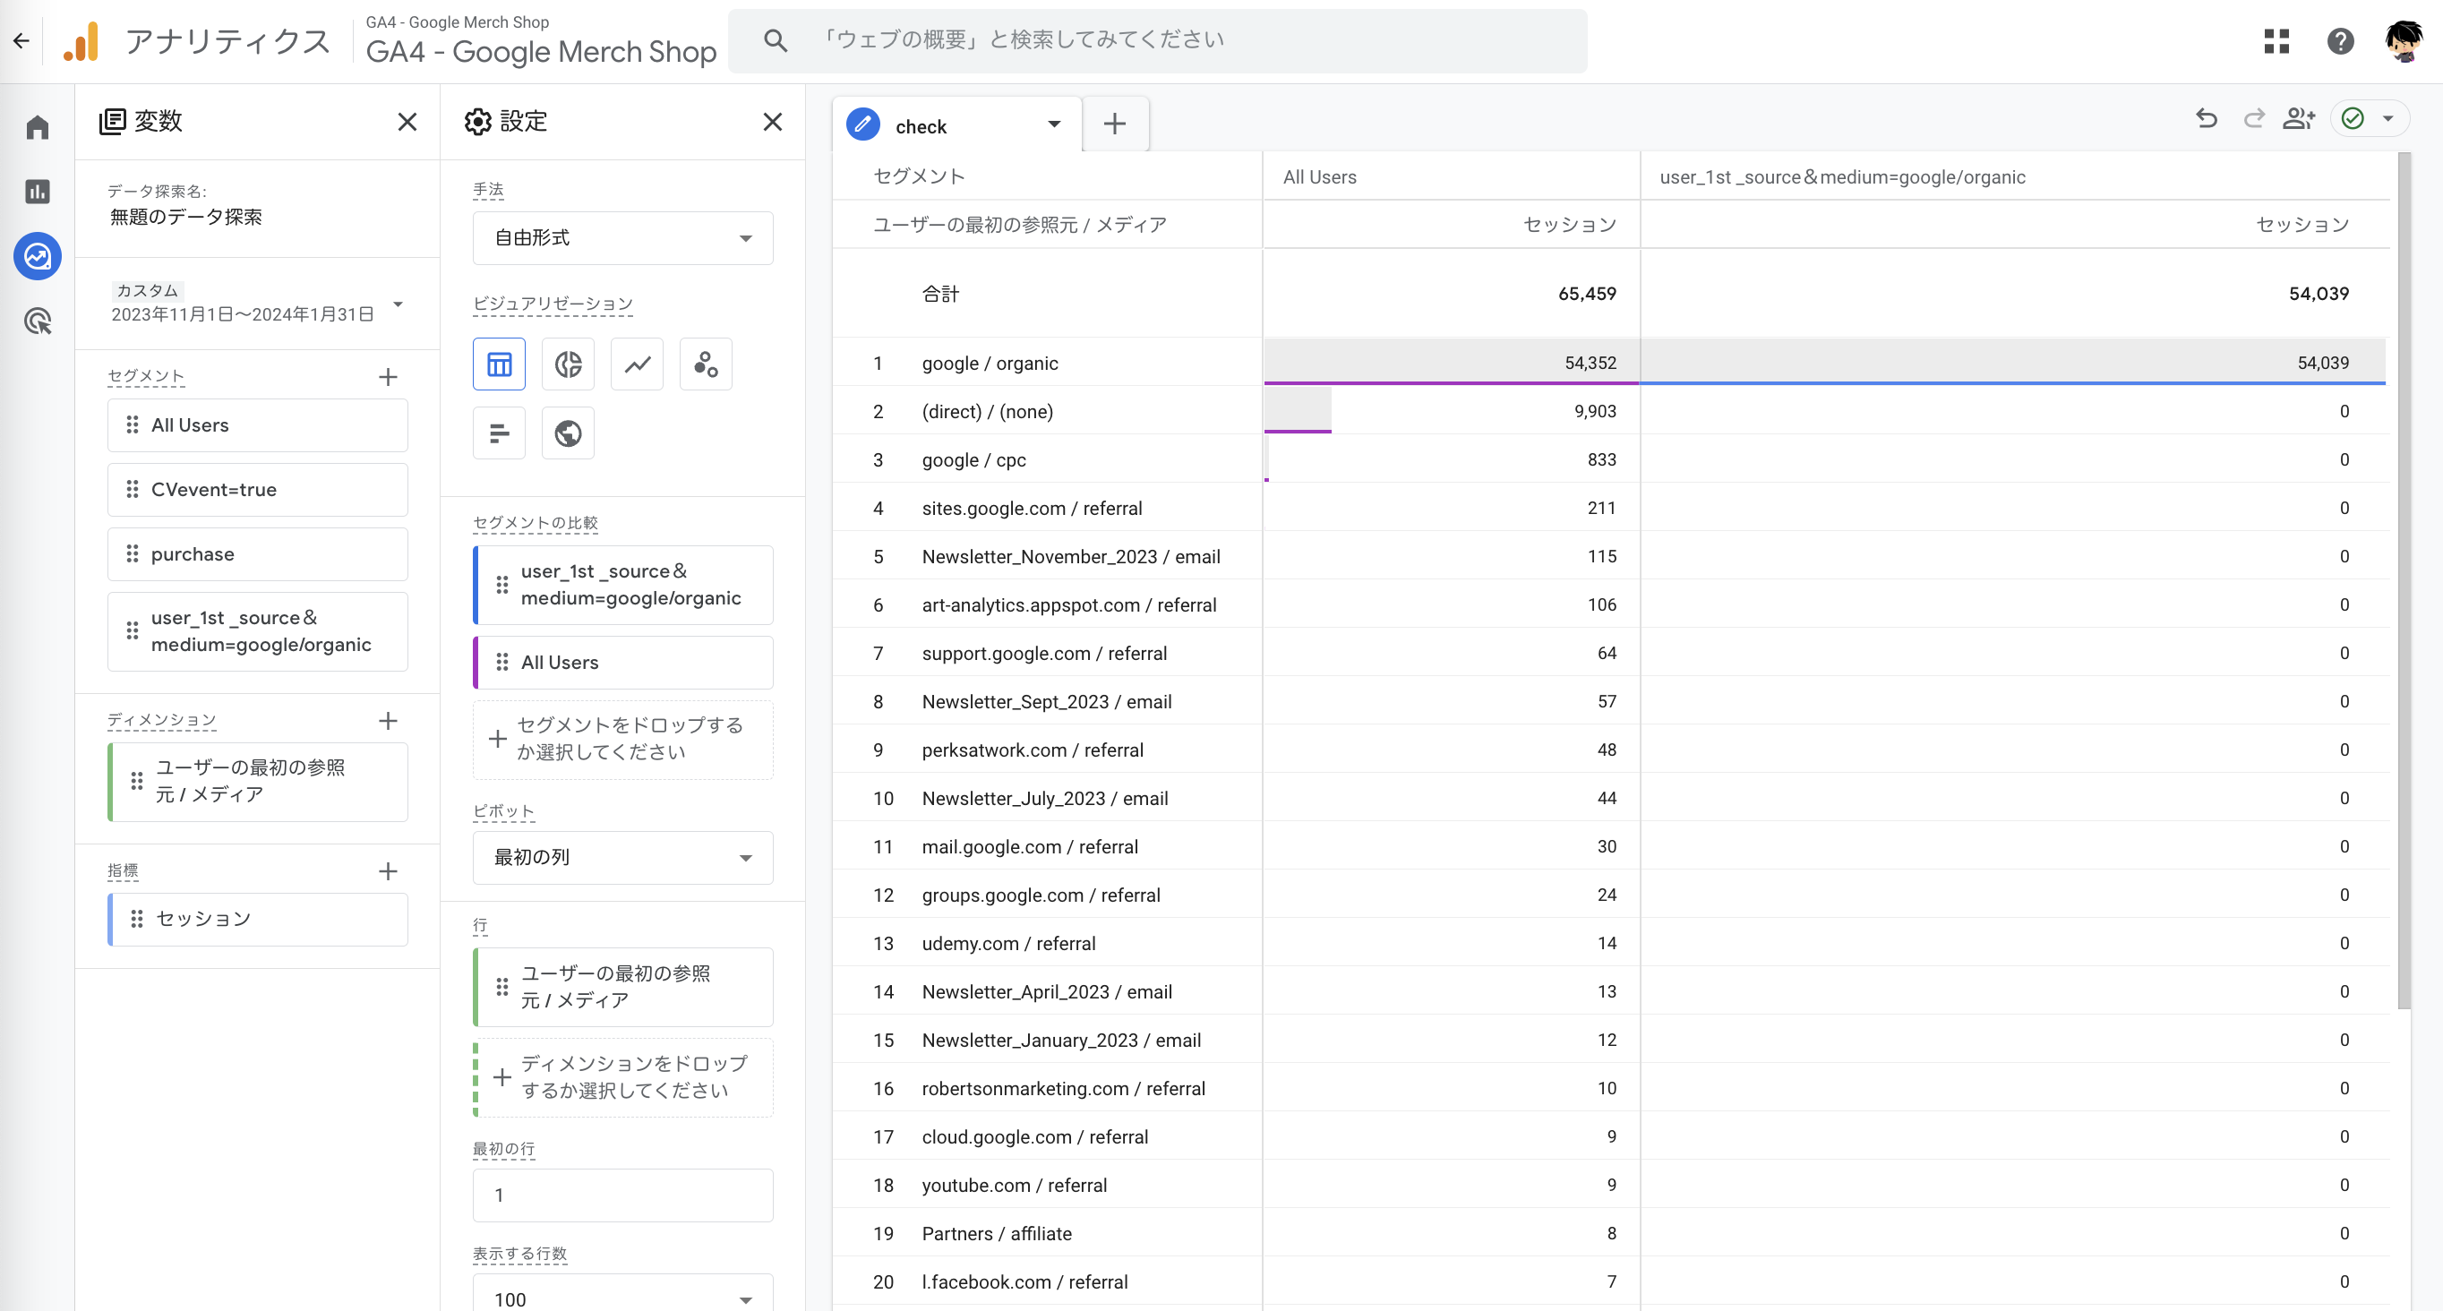Open the help icon

(x=2341, y=41)
